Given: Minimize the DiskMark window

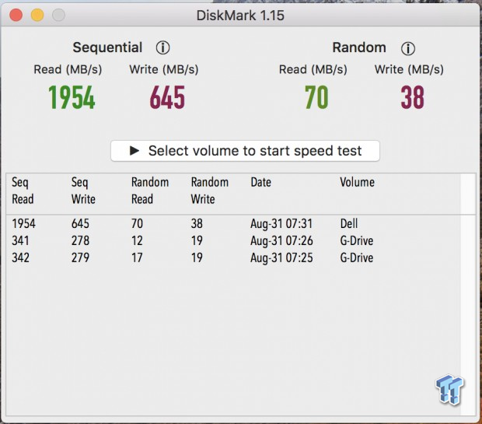Looking at the screenshot, I should 37,15.
